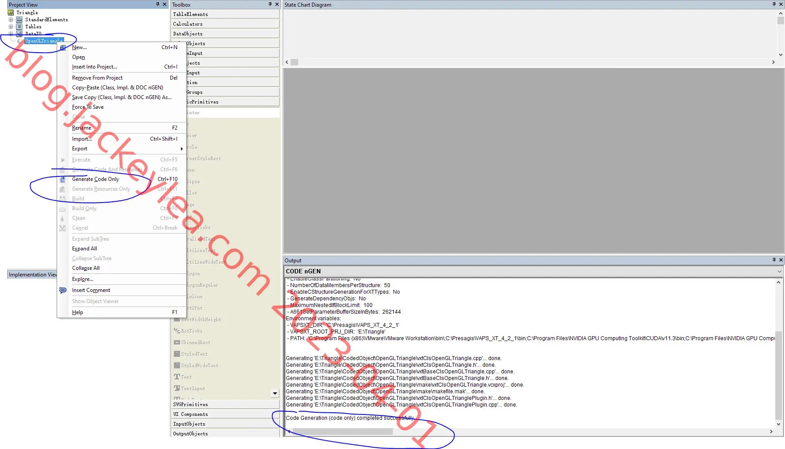Open the TableElements toolbox category
The image size is (785, 449).
pyautogui.click(x=225, y=14)
